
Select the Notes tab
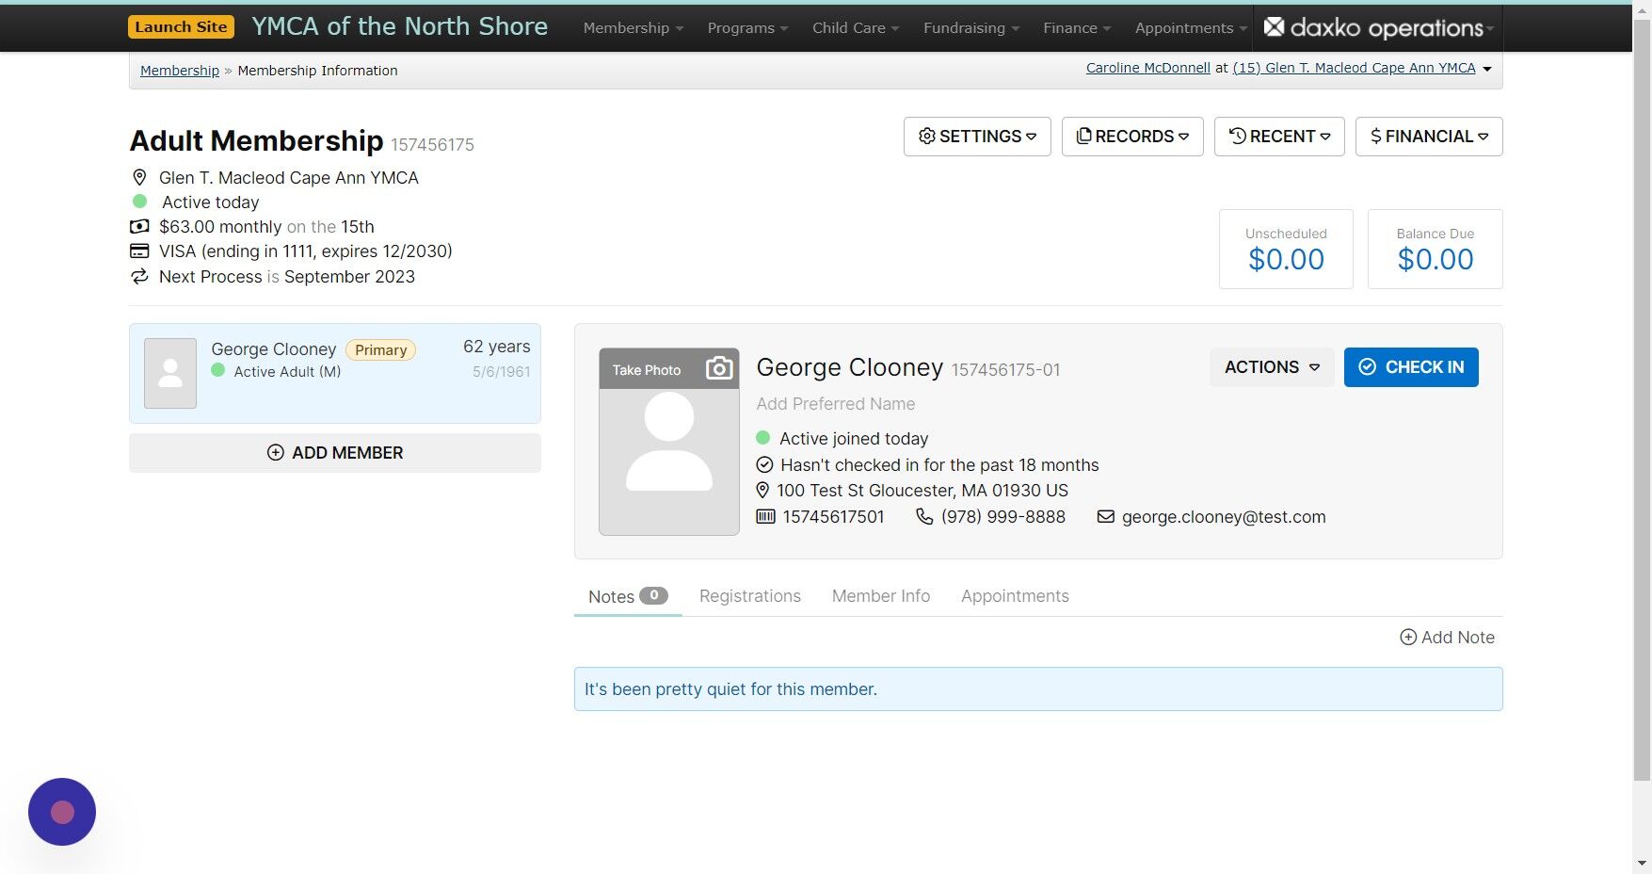(628, 596)
